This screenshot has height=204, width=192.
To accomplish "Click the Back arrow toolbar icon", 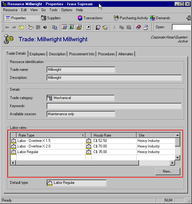I will click(7, 27).
